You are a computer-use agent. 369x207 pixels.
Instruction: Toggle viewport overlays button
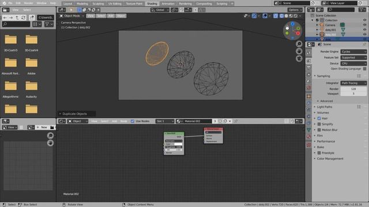pyautogui.click(x=265, y=16)
